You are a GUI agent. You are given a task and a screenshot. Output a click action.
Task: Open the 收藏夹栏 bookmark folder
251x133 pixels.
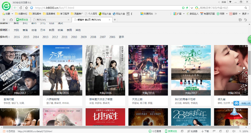pos(21,14)
